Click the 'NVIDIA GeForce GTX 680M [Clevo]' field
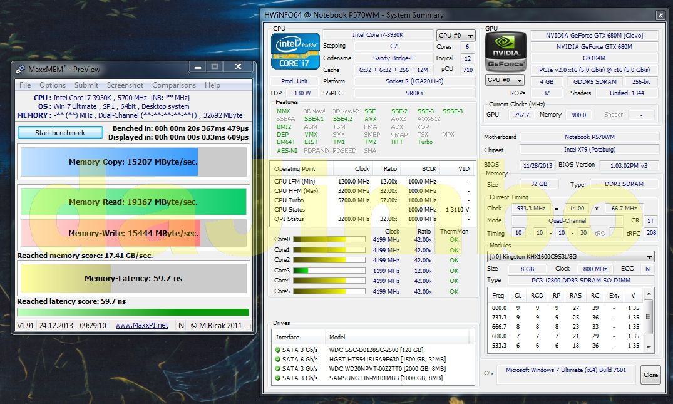Image resolution: width=673 pixels, height=404 pixels. tap(595, 35)
